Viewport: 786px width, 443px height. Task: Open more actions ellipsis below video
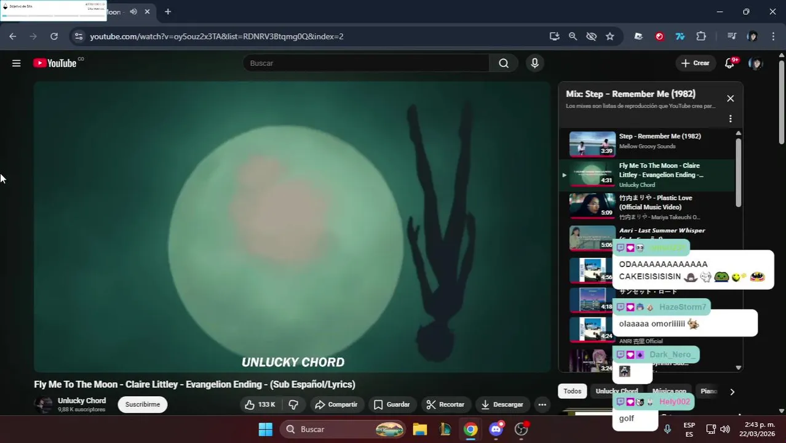coord(542,404)
